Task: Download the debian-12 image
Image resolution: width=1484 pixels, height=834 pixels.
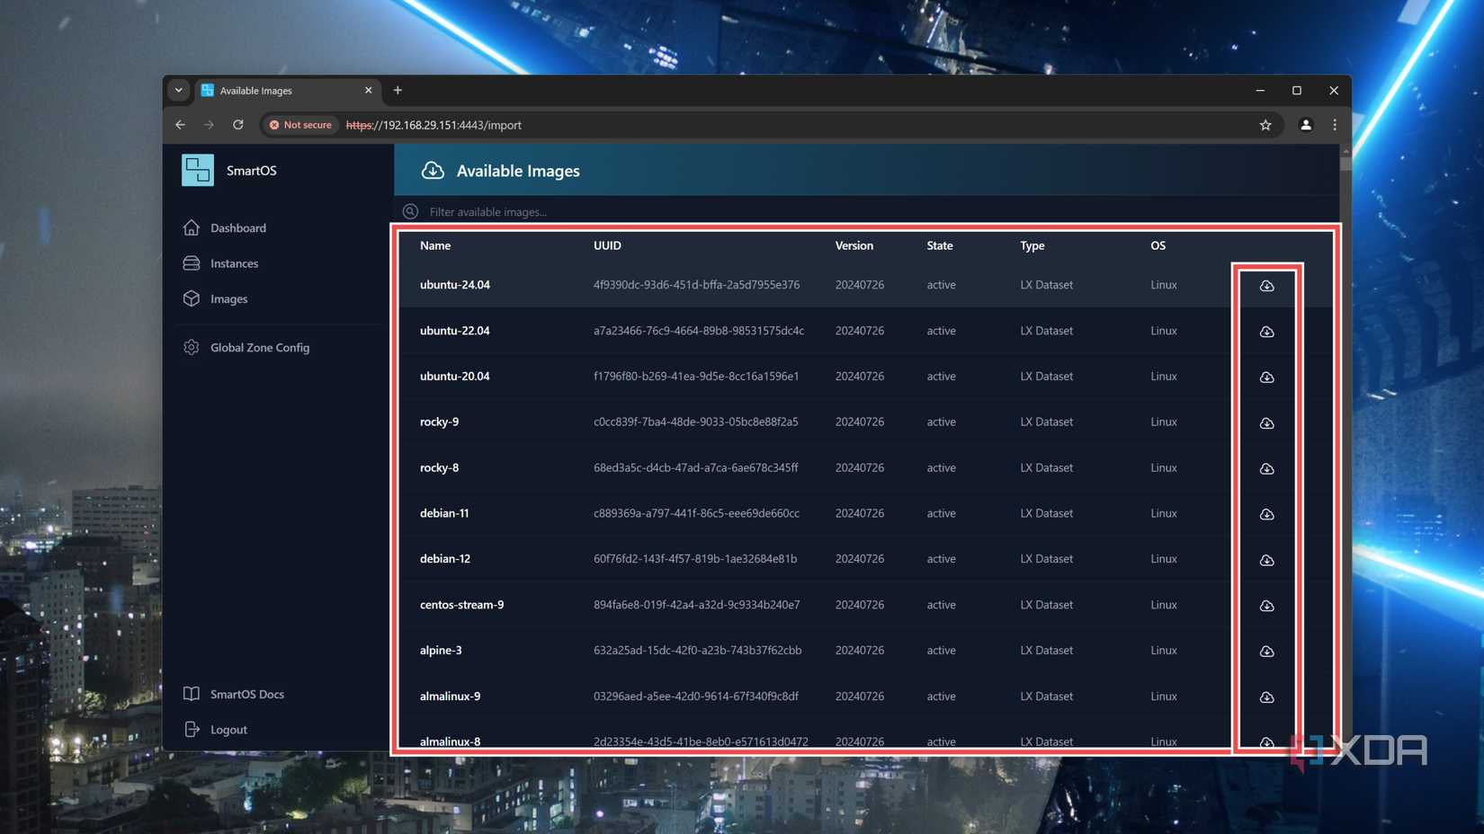Action: (1266, 559)
